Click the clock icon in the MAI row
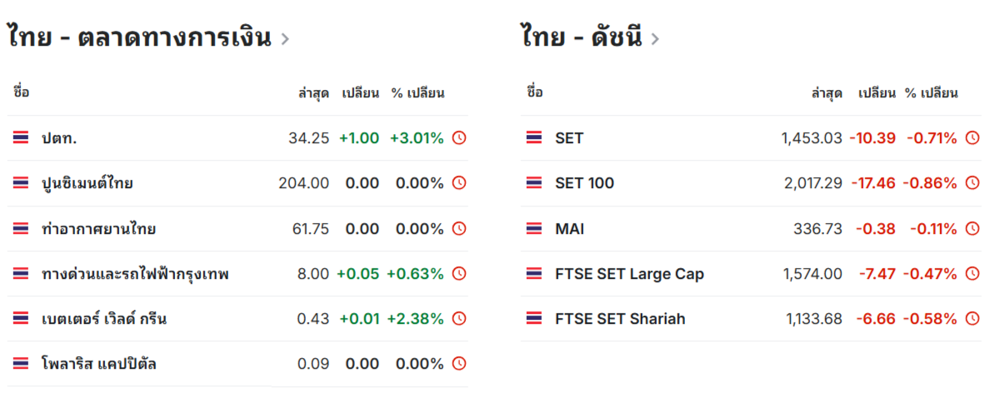The image size is (995, 393). point(972,228)
